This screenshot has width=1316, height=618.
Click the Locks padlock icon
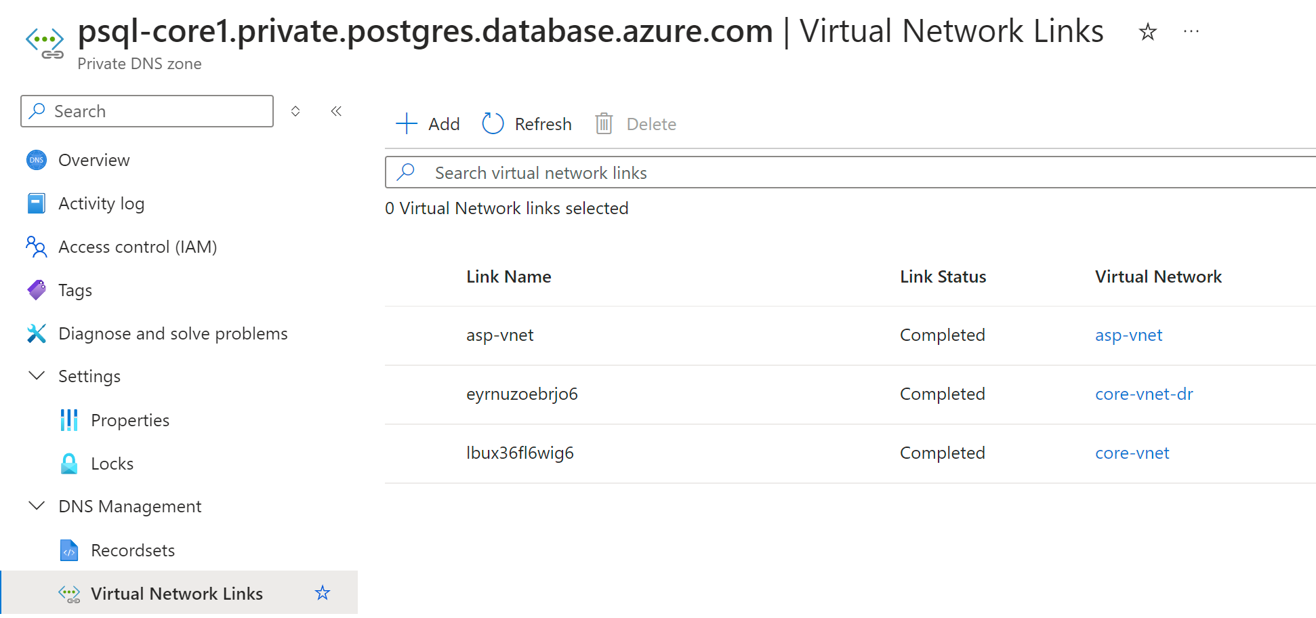(69, 464)
